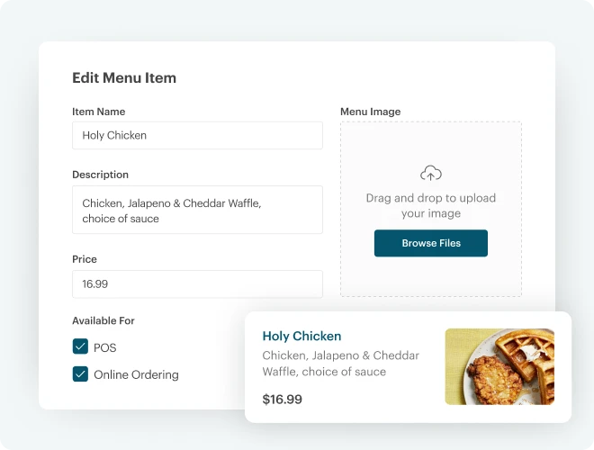594x450 pixels.
Task: Click the preview card description text
Action: pyautogui.click(x=340, y=364)
